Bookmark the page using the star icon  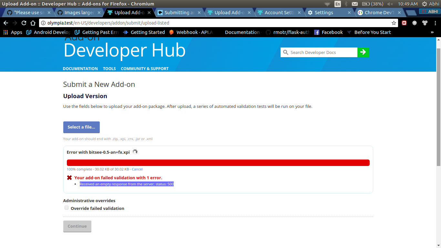coord(394,23)
